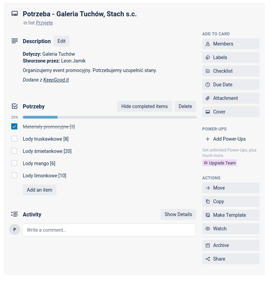Viewport: 272px width, 282px height.
Task: Hide completed items in Potrzeby checklist
Action: tap(144, 106)
